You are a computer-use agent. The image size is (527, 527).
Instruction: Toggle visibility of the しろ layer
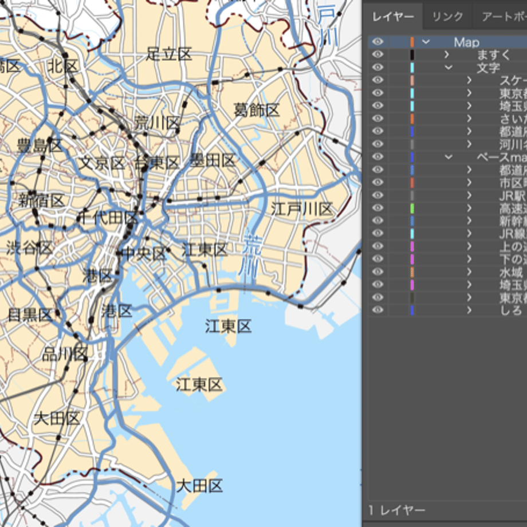pyautogui.click(x=377, y=310)
